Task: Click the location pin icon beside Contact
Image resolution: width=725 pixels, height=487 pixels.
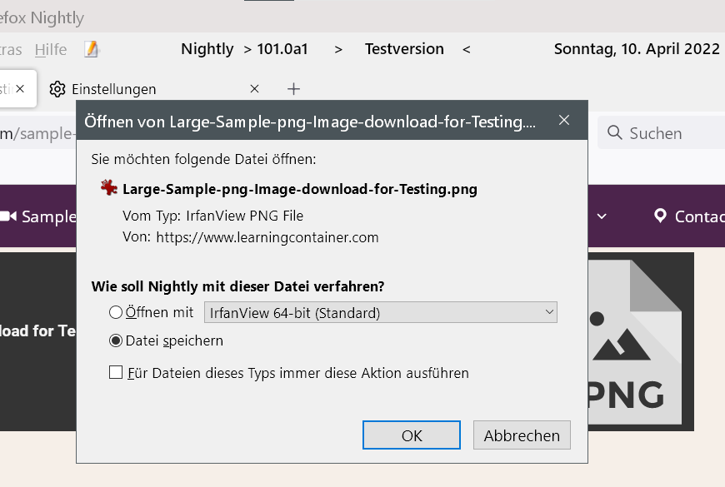Action: [660, 216]
